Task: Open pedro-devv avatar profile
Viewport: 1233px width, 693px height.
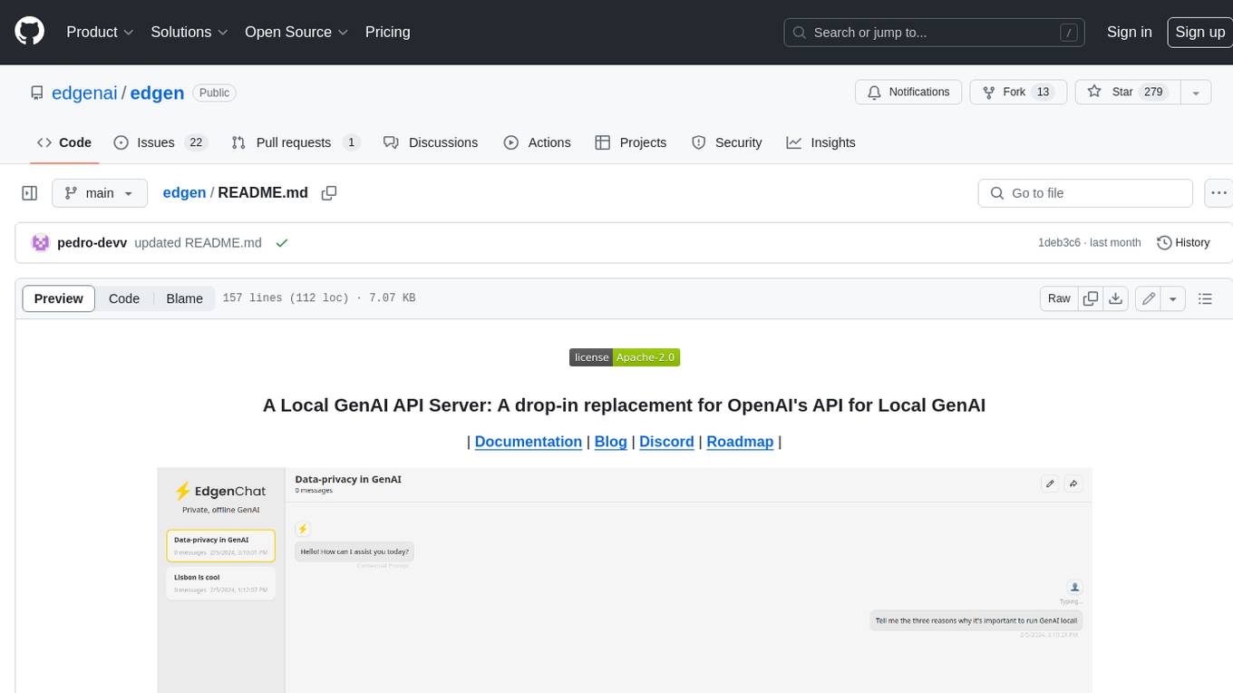Action: [40, 242]
